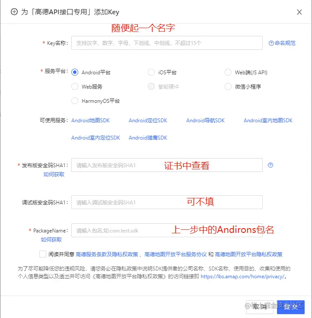This screenshot has width=312, height=318.
Task: Open 高德地图开放平台服务协议 link
Action: click(175, 254)
